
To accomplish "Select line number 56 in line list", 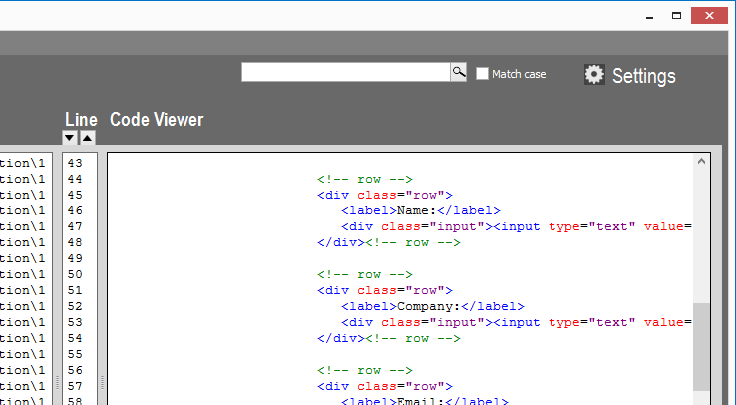I will pyautogui.click(x=74, y=370).
